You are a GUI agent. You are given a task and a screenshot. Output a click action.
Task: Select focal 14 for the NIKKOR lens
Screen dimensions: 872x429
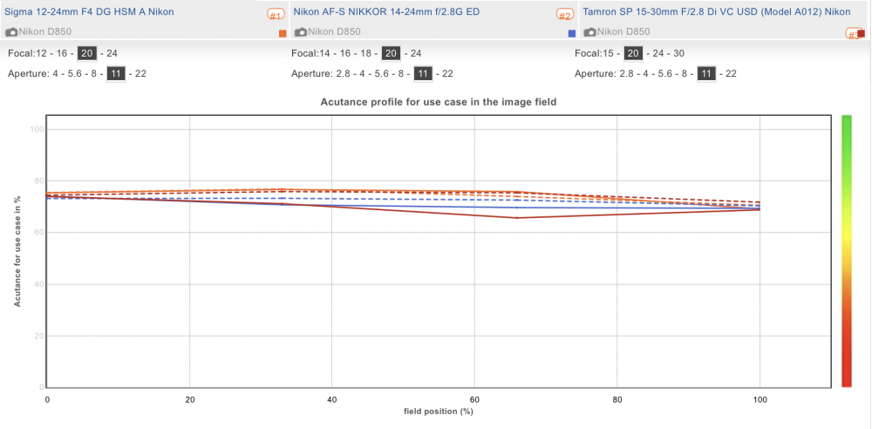pos(324,54)
